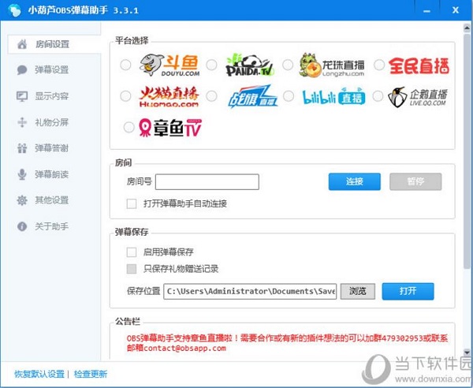Click the bilibili 直播 logo
The width and height of the screenshot is (473, 388).
[x=333, y=96]
